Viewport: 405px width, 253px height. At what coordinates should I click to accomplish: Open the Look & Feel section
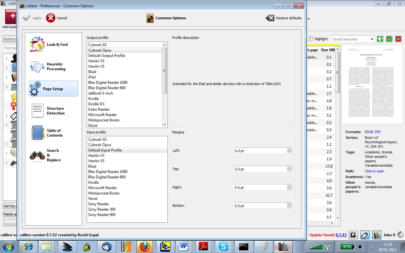(x=53, y=45)
